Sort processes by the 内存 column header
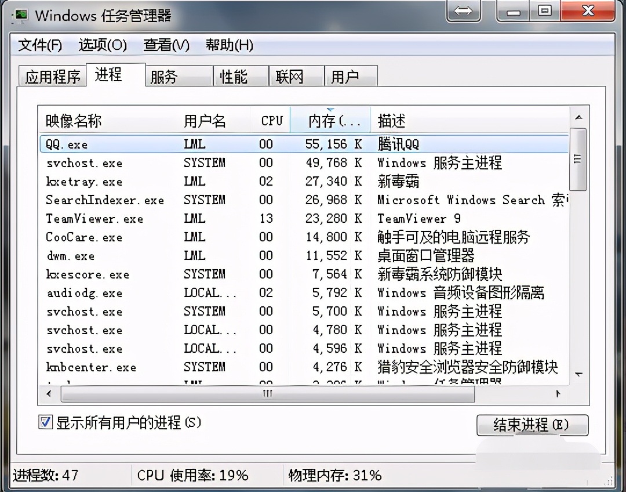The width and height of the screenshot is (626, 492). click(x=330, y=120)
